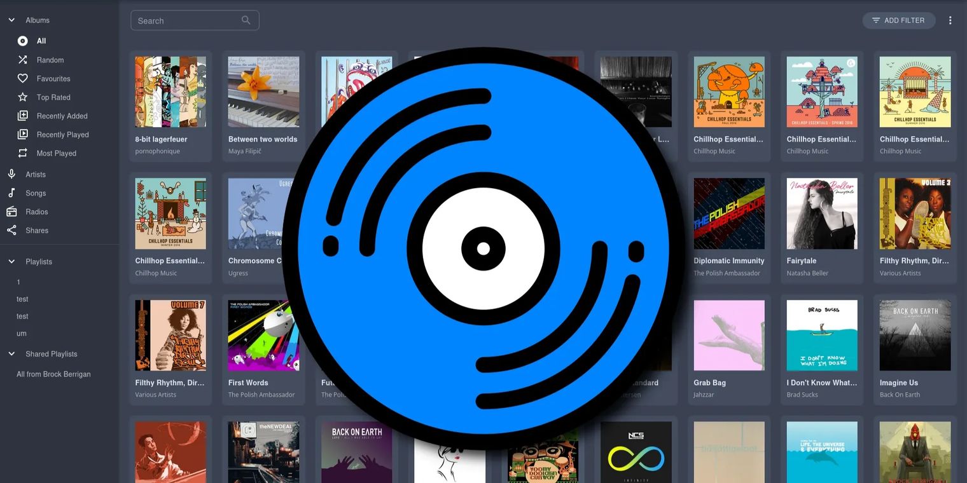Open the Imagine Us album cover

point(915,336)
